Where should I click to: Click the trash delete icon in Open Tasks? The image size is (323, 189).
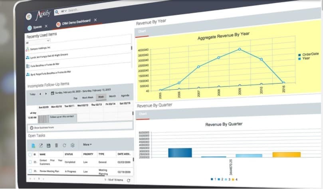click(x=56, y=146)
